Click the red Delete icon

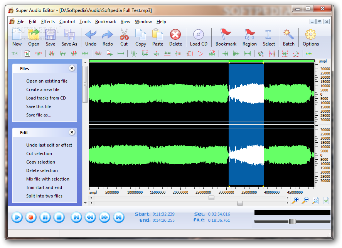175,34
